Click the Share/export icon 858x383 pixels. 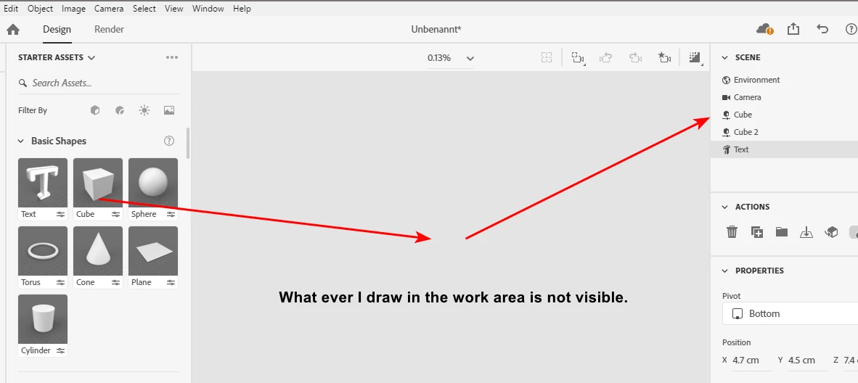point(793,29)
